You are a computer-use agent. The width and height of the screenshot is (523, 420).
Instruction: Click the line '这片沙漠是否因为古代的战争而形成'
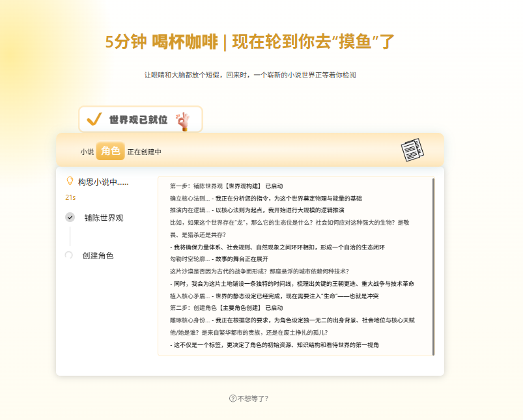(259, 272)
